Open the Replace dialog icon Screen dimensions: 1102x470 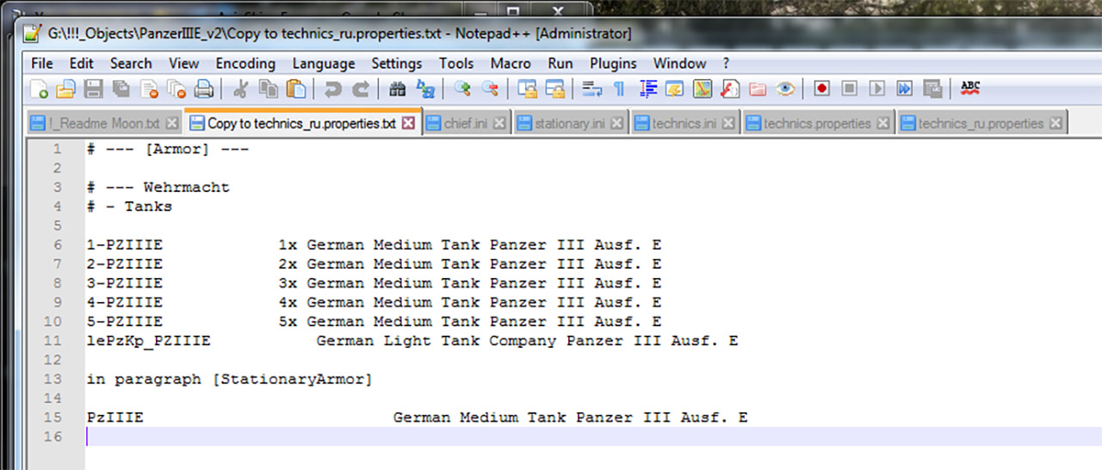425,89
